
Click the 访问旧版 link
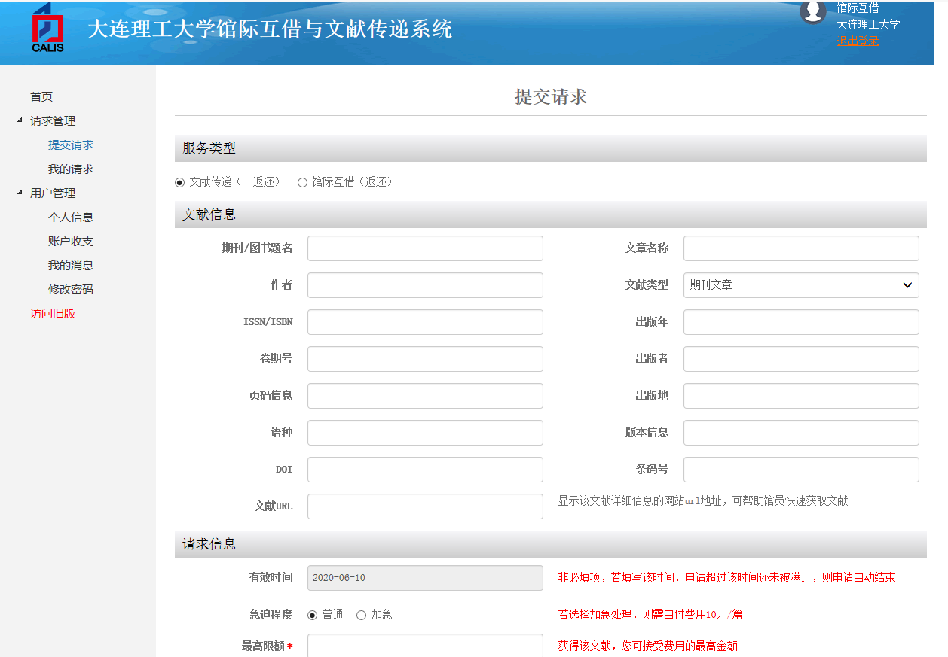click(53, 313)
